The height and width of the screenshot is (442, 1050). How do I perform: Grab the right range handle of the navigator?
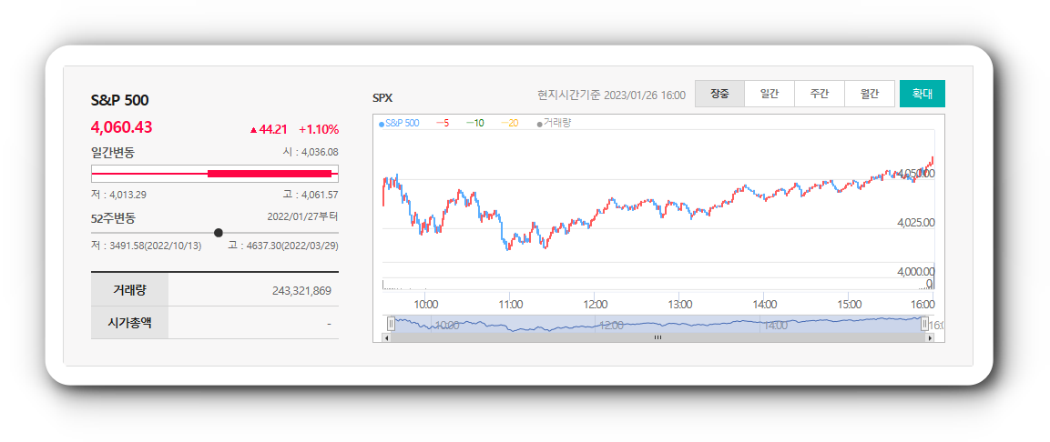pyautogui.click(x=924, y=325)
